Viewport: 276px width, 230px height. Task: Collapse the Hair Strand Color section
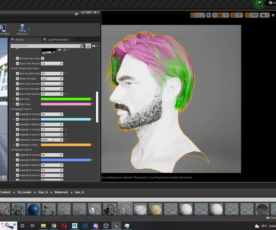[x=12, y=69]
